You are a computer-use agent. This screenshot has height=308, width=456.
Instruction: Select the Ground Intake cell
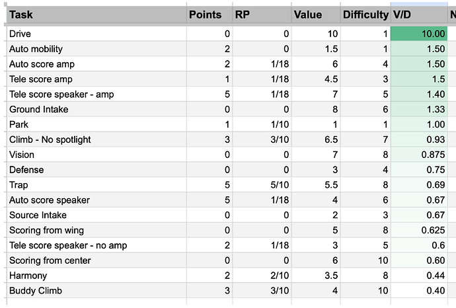[x=96, y=109]
